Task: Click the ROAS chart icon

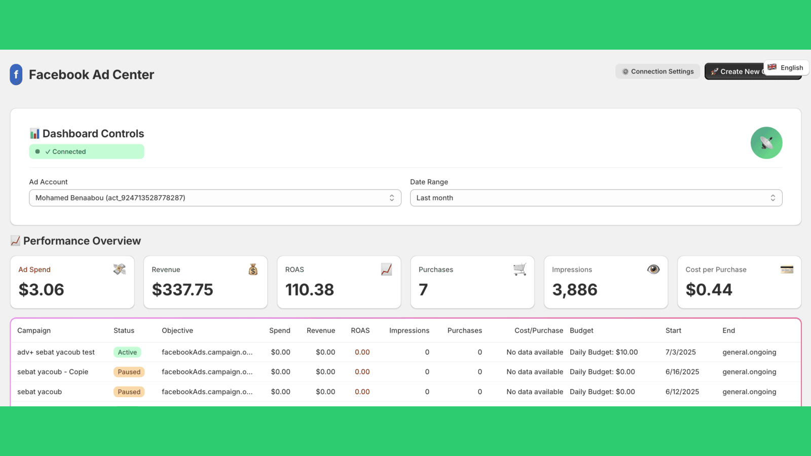Action: point(386,270)
